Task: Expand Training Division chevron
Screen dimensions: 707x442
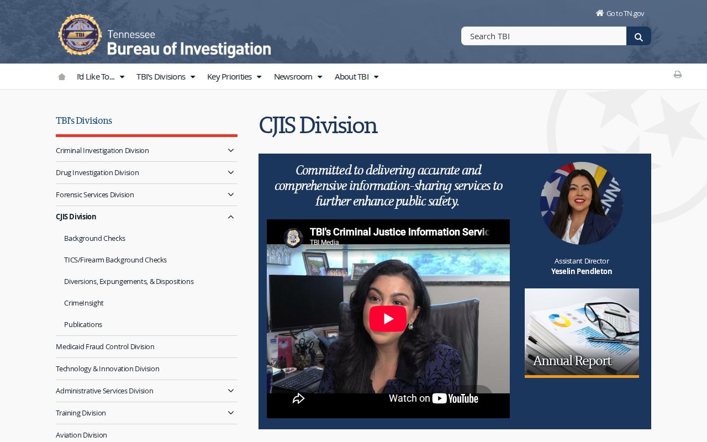Action: [231, 413]
